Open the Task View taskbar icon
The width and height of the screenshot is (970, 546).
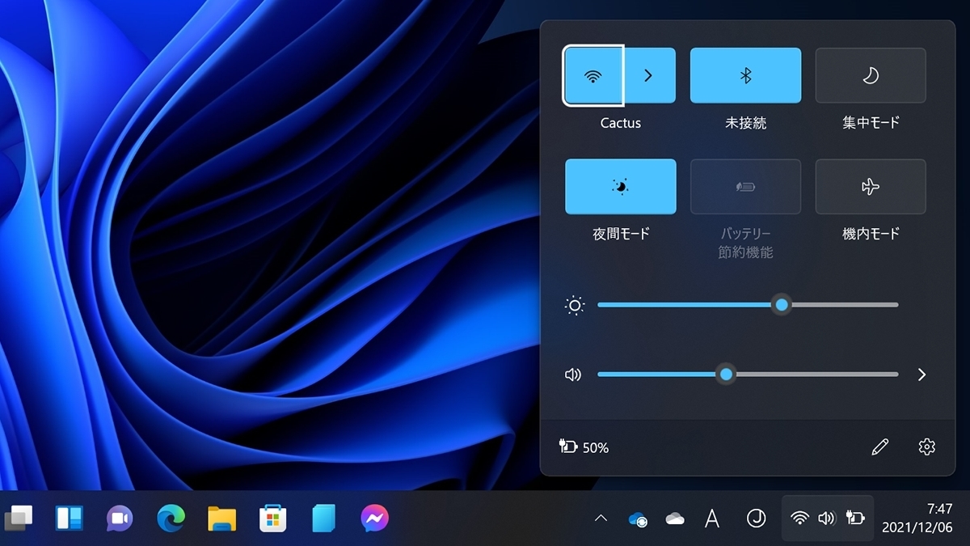pyautogui.click(x=18, y=518)
